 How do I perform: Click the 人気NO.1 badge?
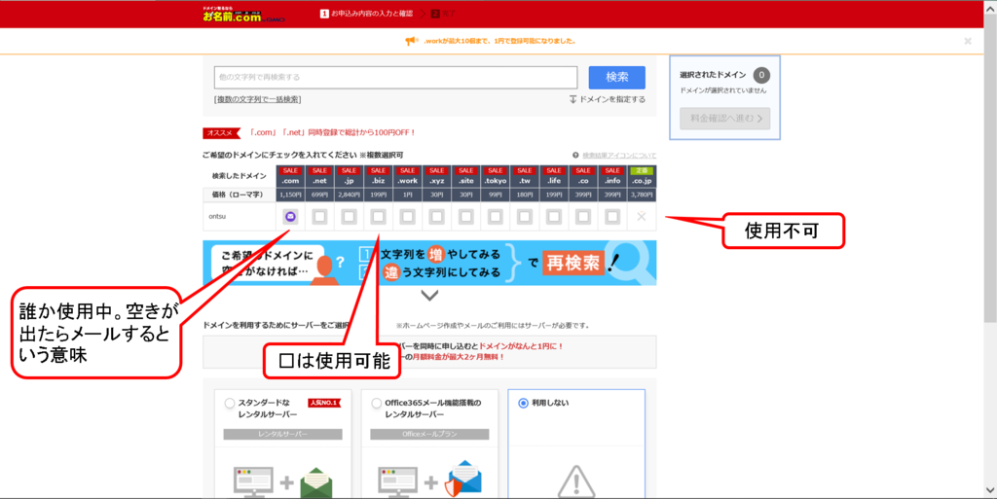(324, 403)
